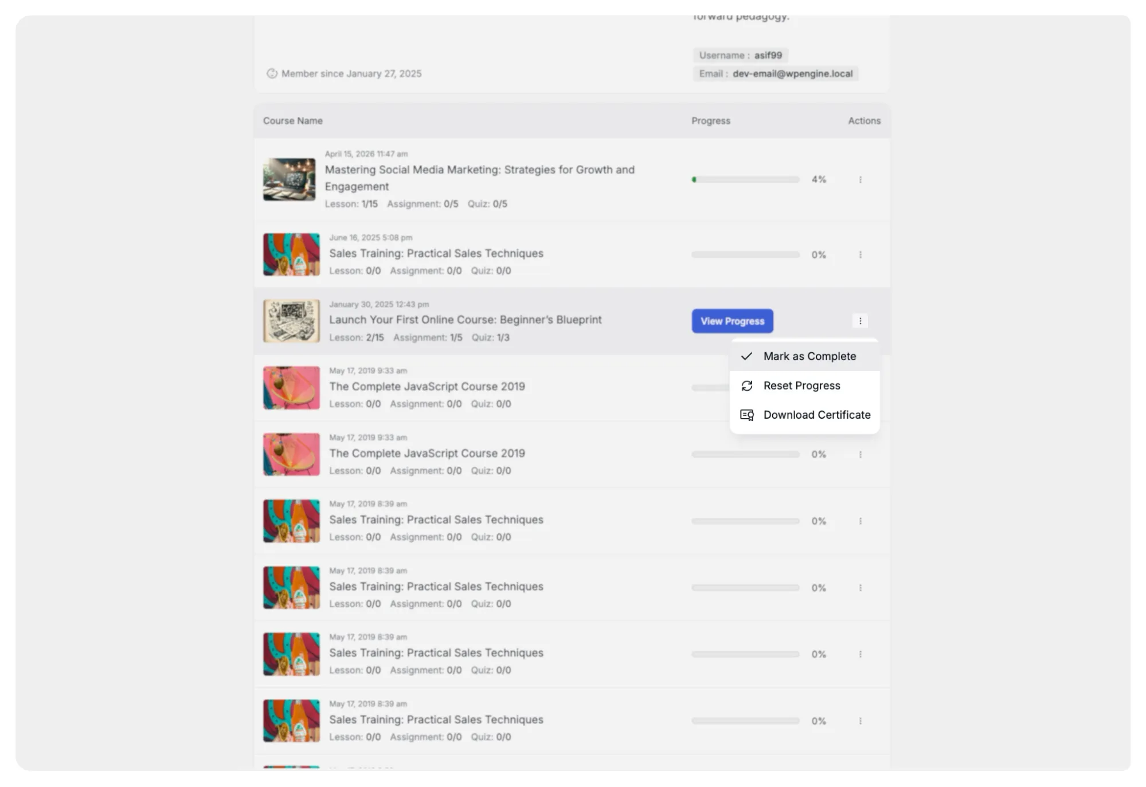Open Sales Training title dated June 16, 2025
This screenshot has height=787, width=1146.
coord(436,253)
